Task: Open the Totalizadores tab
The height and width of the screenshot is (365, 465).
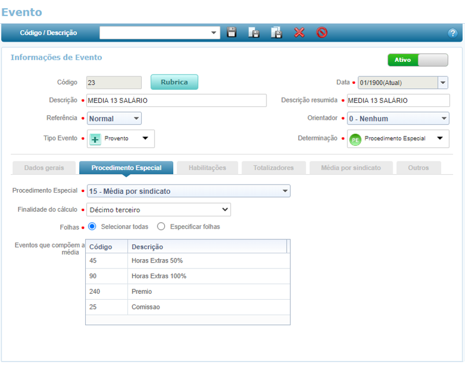Action: click(273, 168)
